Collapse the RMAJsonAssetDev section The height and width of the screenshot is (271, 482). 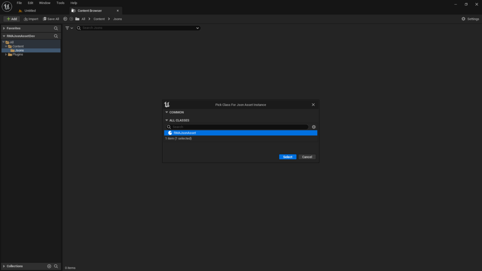(x=4, y=36)
